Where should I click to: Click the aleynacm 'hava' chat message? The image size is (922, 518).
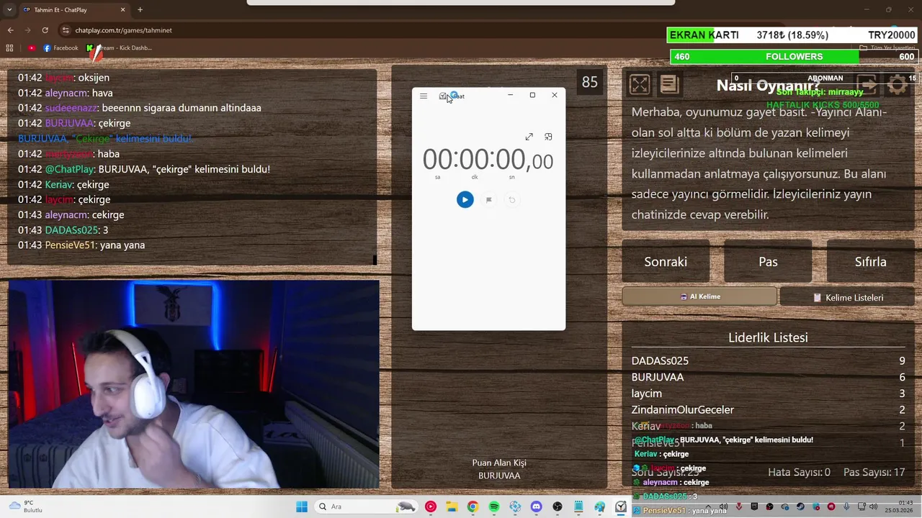66,93
